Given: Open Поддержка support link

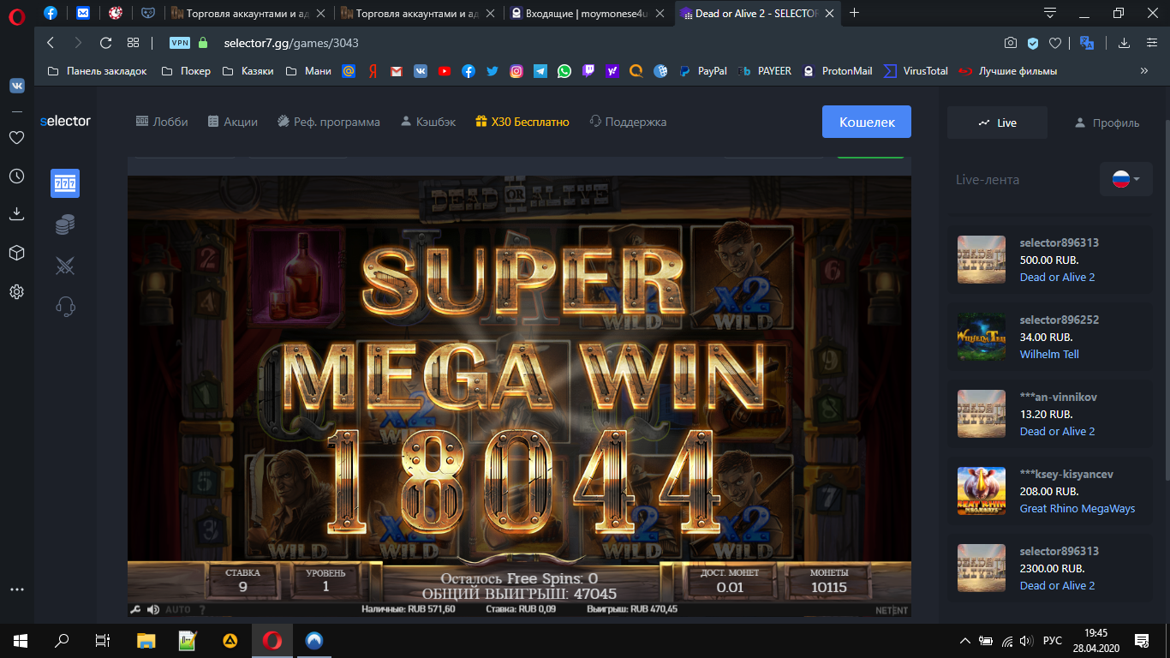Looking at the screenshot, I should [628, 122].
